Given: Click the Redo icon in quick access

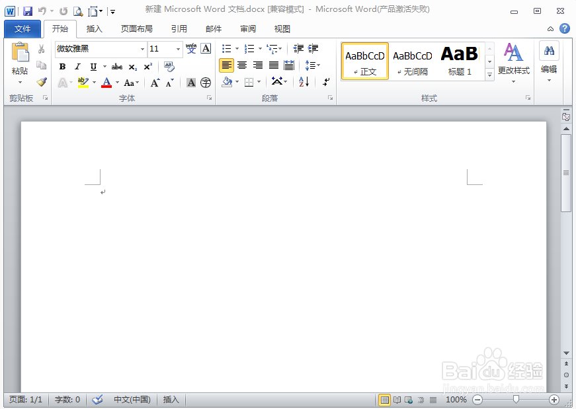Looking at the screenshot, I should (63, 11).
